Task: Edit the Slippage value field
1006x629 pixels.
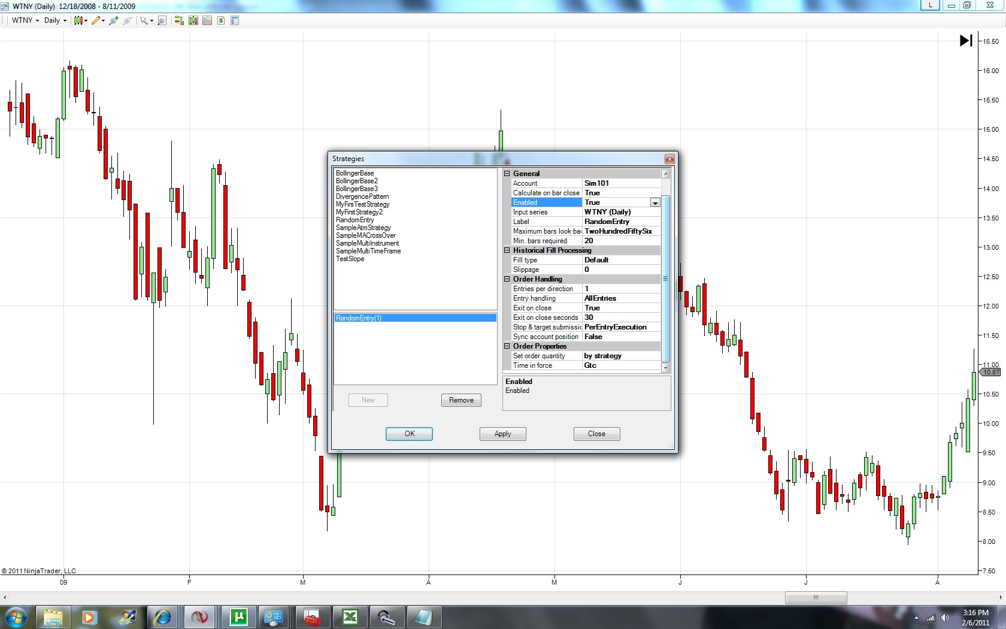Action: coord(622,270)
